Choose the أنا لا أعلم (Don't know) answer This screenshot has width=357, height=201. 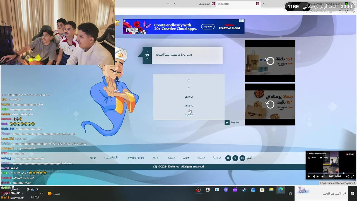click(x=189, y=97)
